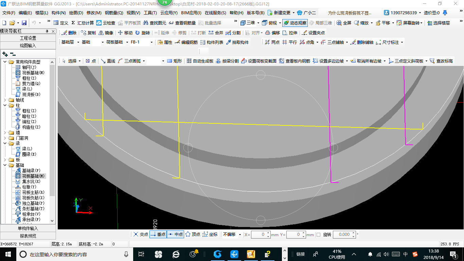Viewport: 464px width, 261px height.
Task: Open the 绘图(D) menu
Action: click(76, 13)
